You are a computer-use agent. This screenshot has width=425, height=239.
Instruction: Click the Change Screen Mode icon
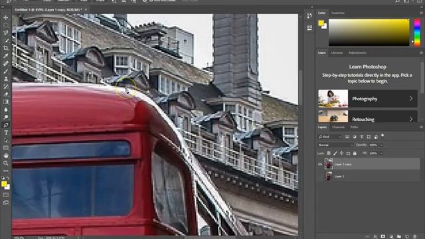[x=6, y=202]
